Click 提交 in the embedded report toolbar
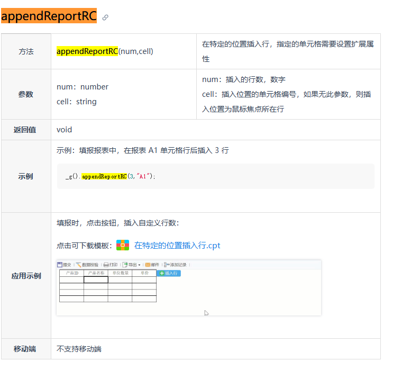The image size is (420, 370). click(x=65, y=265)
